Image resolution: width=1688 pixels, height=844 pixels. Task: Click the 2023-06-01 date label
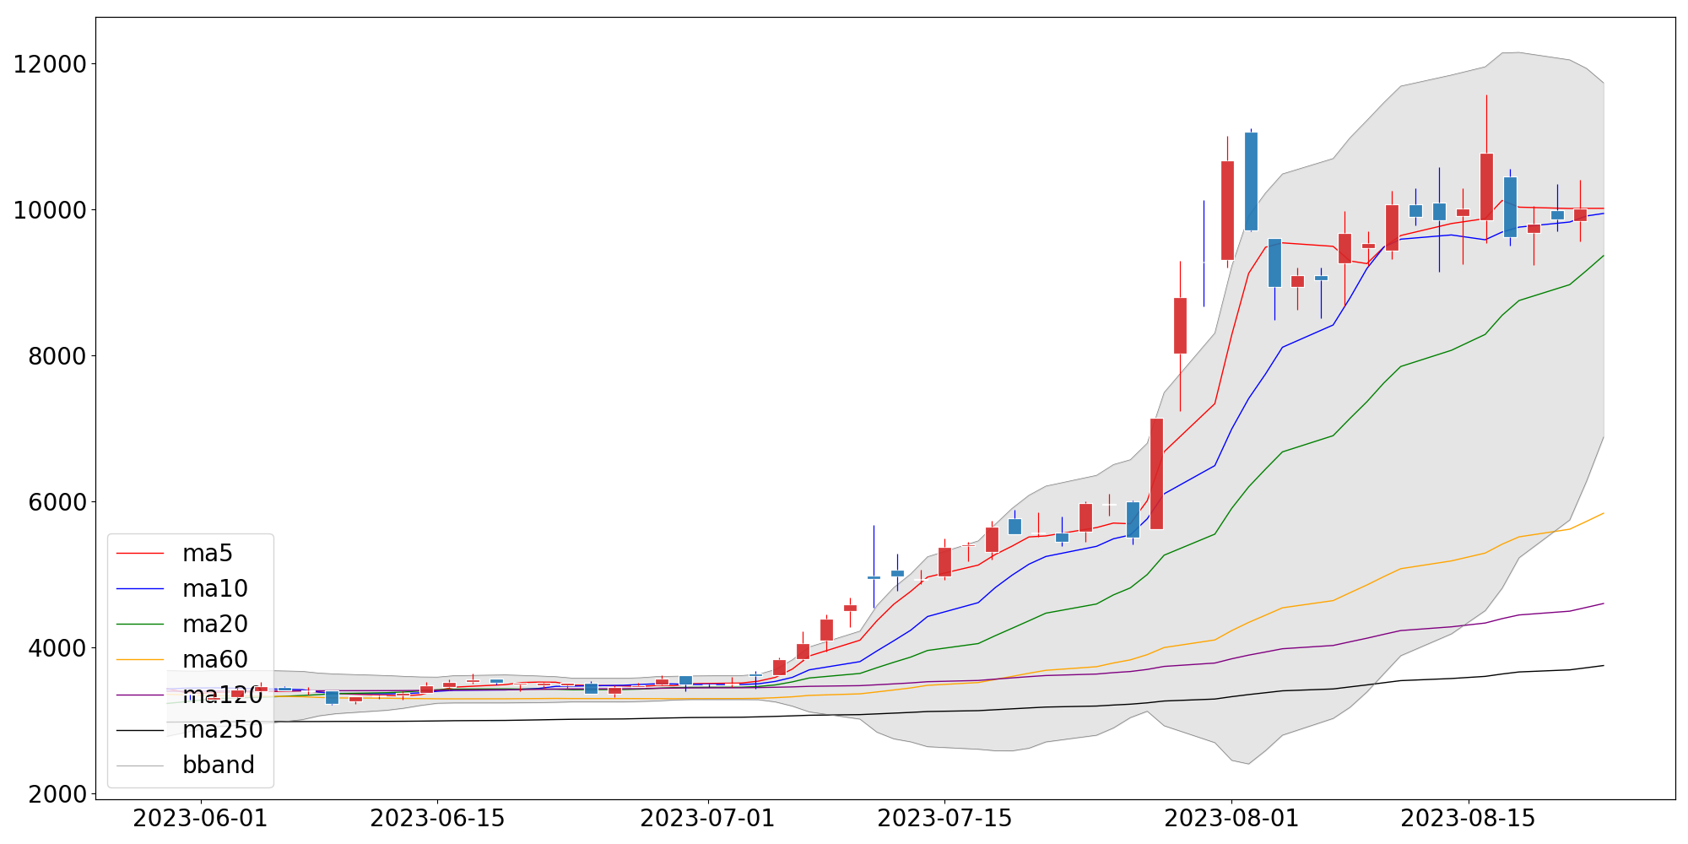point(201,820)
